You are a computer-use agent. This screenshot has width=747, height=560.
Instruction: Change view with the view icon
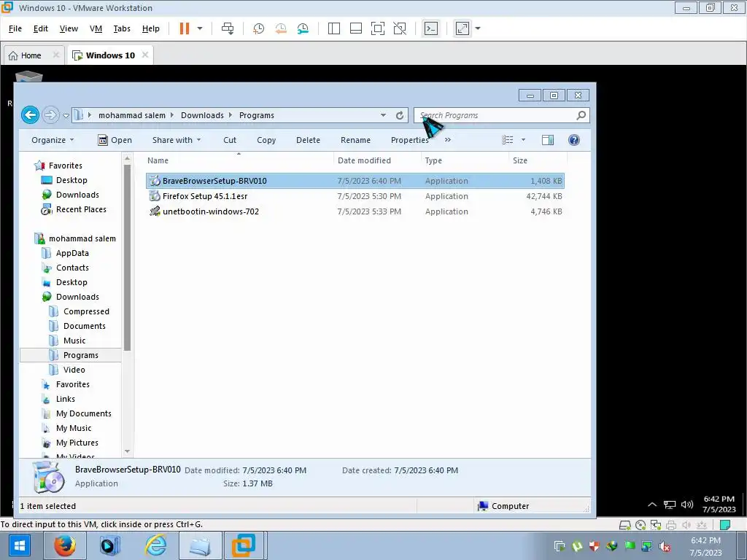coord(508,139)
